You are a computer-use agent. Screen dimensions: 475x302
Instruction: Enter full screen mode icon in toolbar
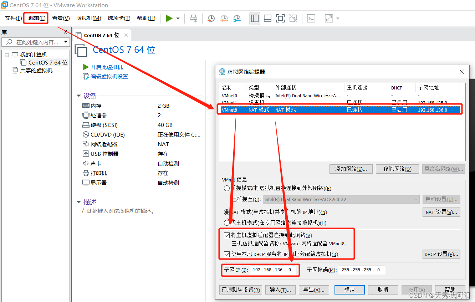pyautogui.click(x=280, y=18)
